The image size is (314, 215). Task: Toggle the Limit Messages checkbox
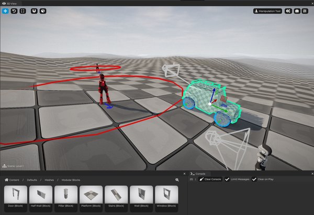tap(227, 179)
